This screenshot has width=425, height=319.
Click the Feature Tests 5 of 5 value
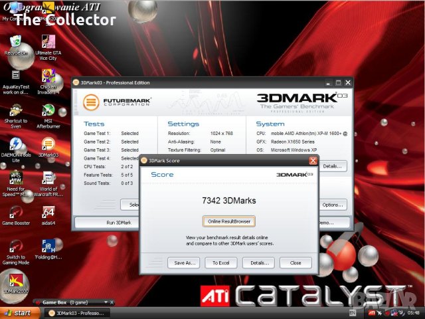point(127,175)
